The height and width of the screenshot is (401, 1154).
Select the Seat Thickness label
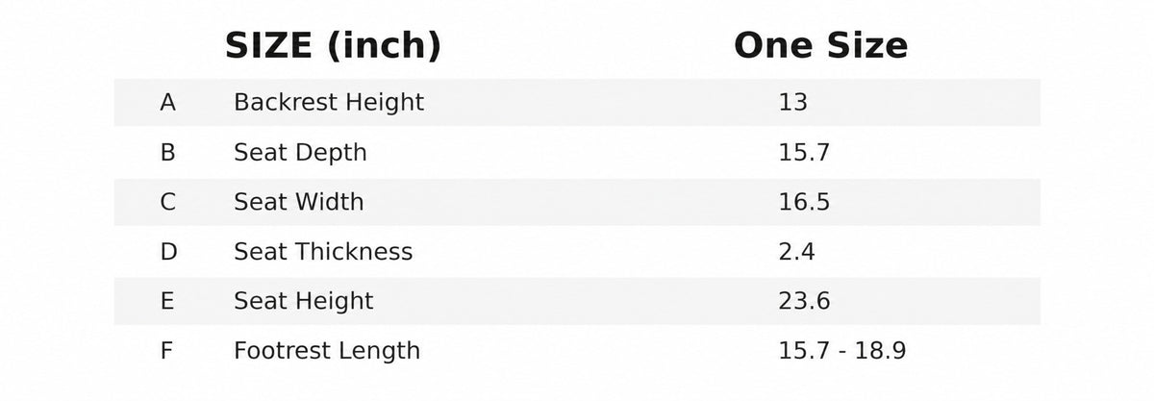(323, 252)
